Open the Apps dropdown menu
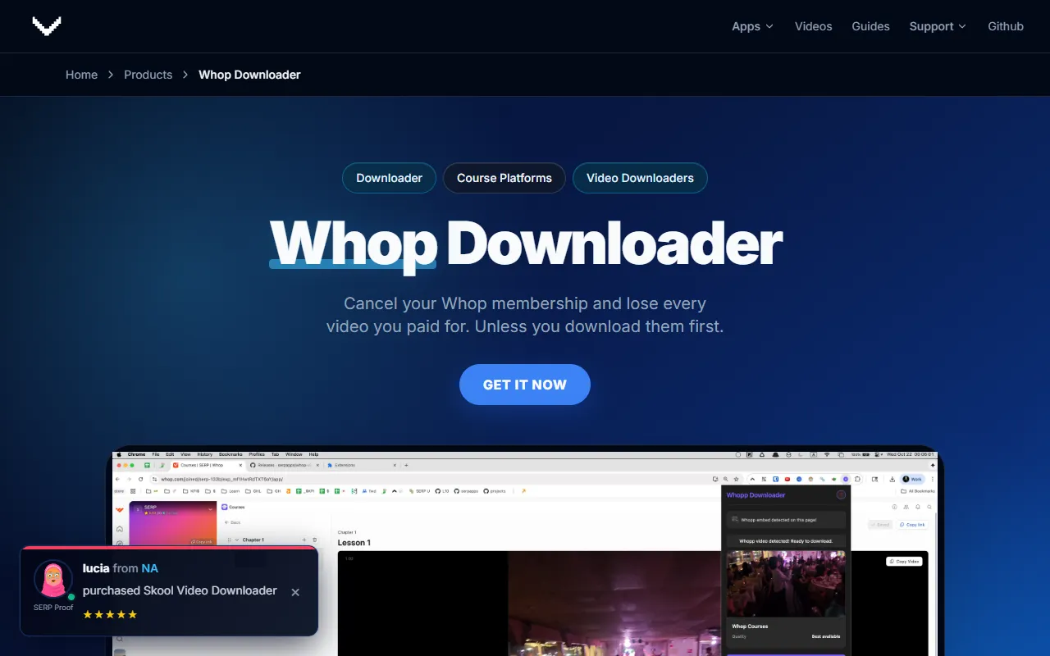The height and width of the screenshot is (656, 1050). 746,26
